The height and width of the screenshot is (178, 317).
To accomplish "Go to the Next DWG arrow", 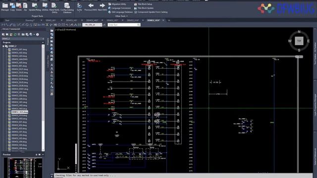I will pos(103,7).
